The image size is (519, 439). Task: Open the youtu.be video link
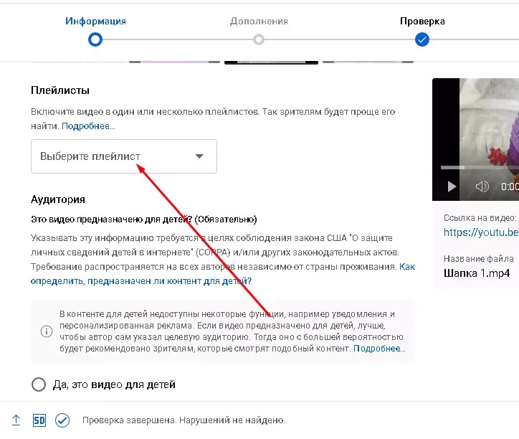(481, 232)
